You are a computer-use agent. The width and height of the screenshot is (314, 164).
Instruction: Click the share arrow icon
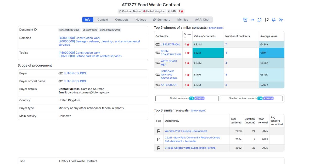(x=252, y=20)
